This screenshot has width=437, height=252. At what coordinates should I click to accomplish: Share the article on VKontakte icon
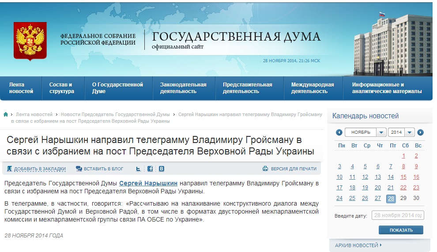click(162, 169)
